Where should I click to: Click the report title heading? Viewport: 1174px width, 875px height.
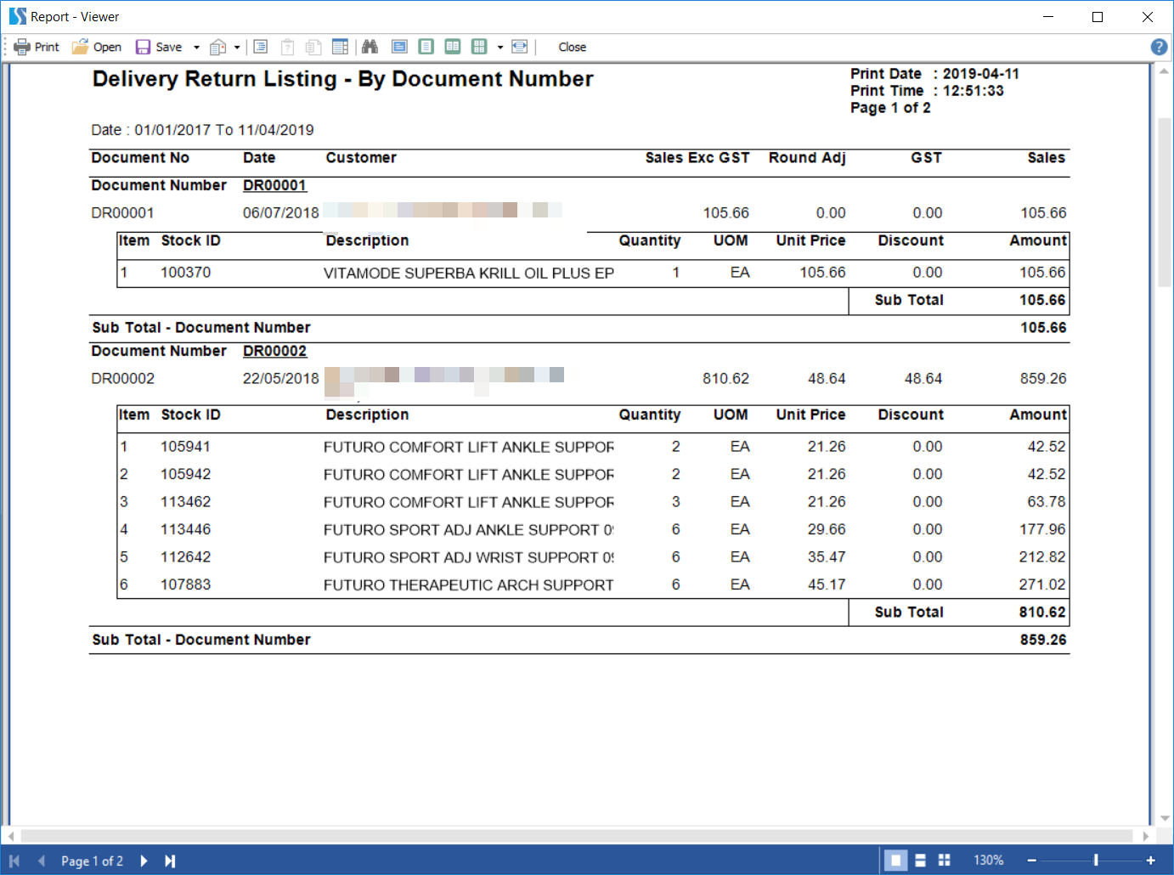[343, 79]
